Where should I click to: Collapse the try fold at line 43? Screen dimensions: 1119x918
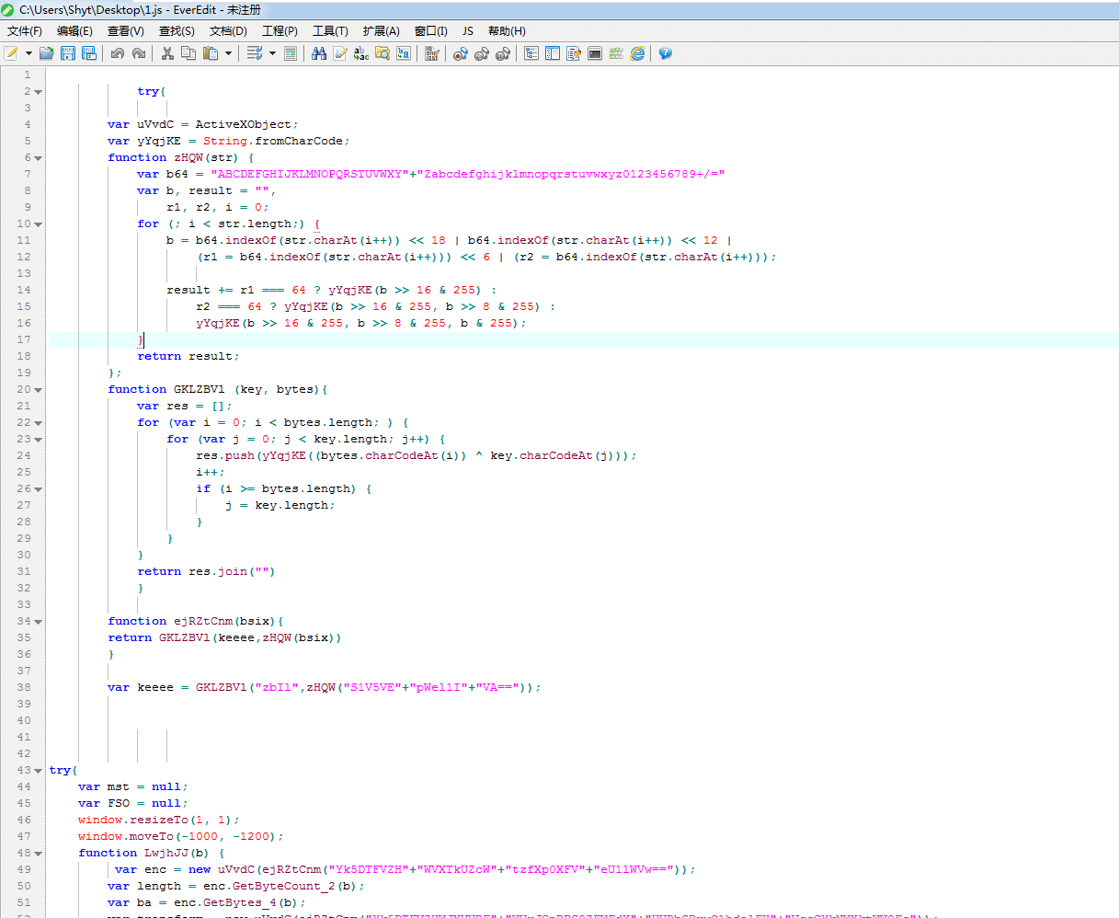[x=39, y=770]
